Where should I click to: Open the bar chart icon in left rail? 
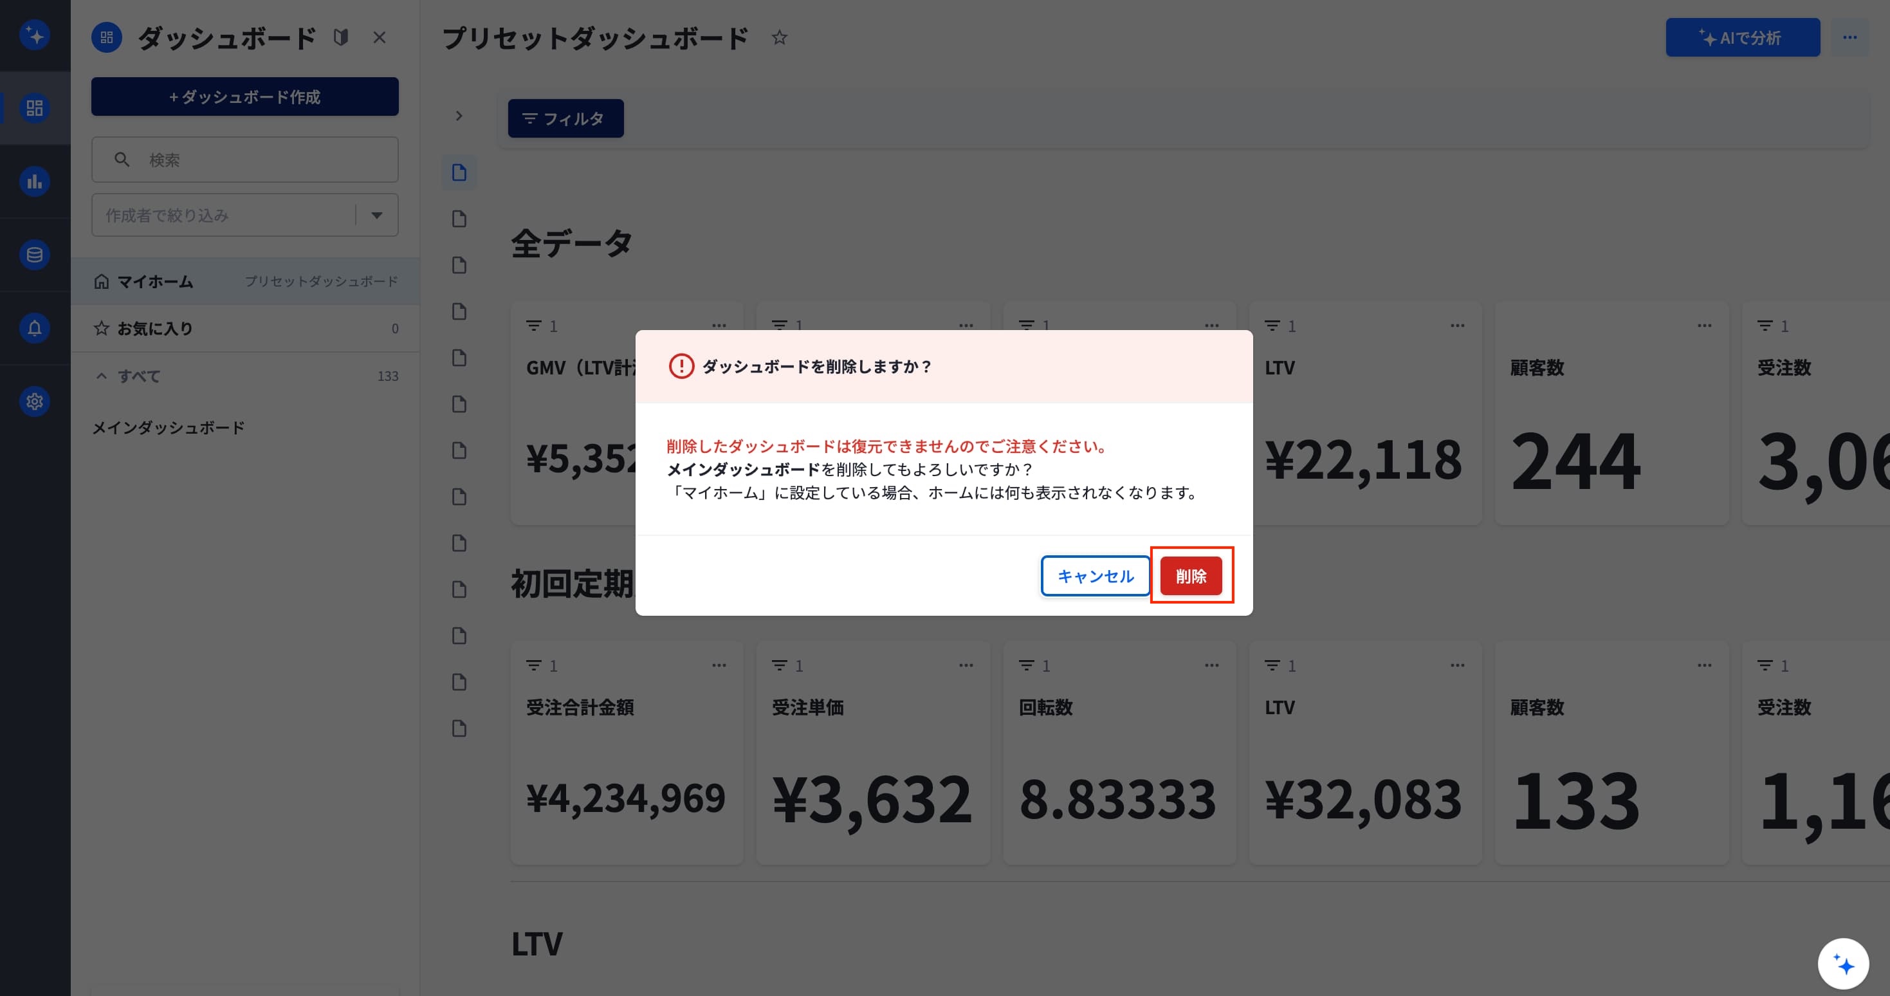35,181
